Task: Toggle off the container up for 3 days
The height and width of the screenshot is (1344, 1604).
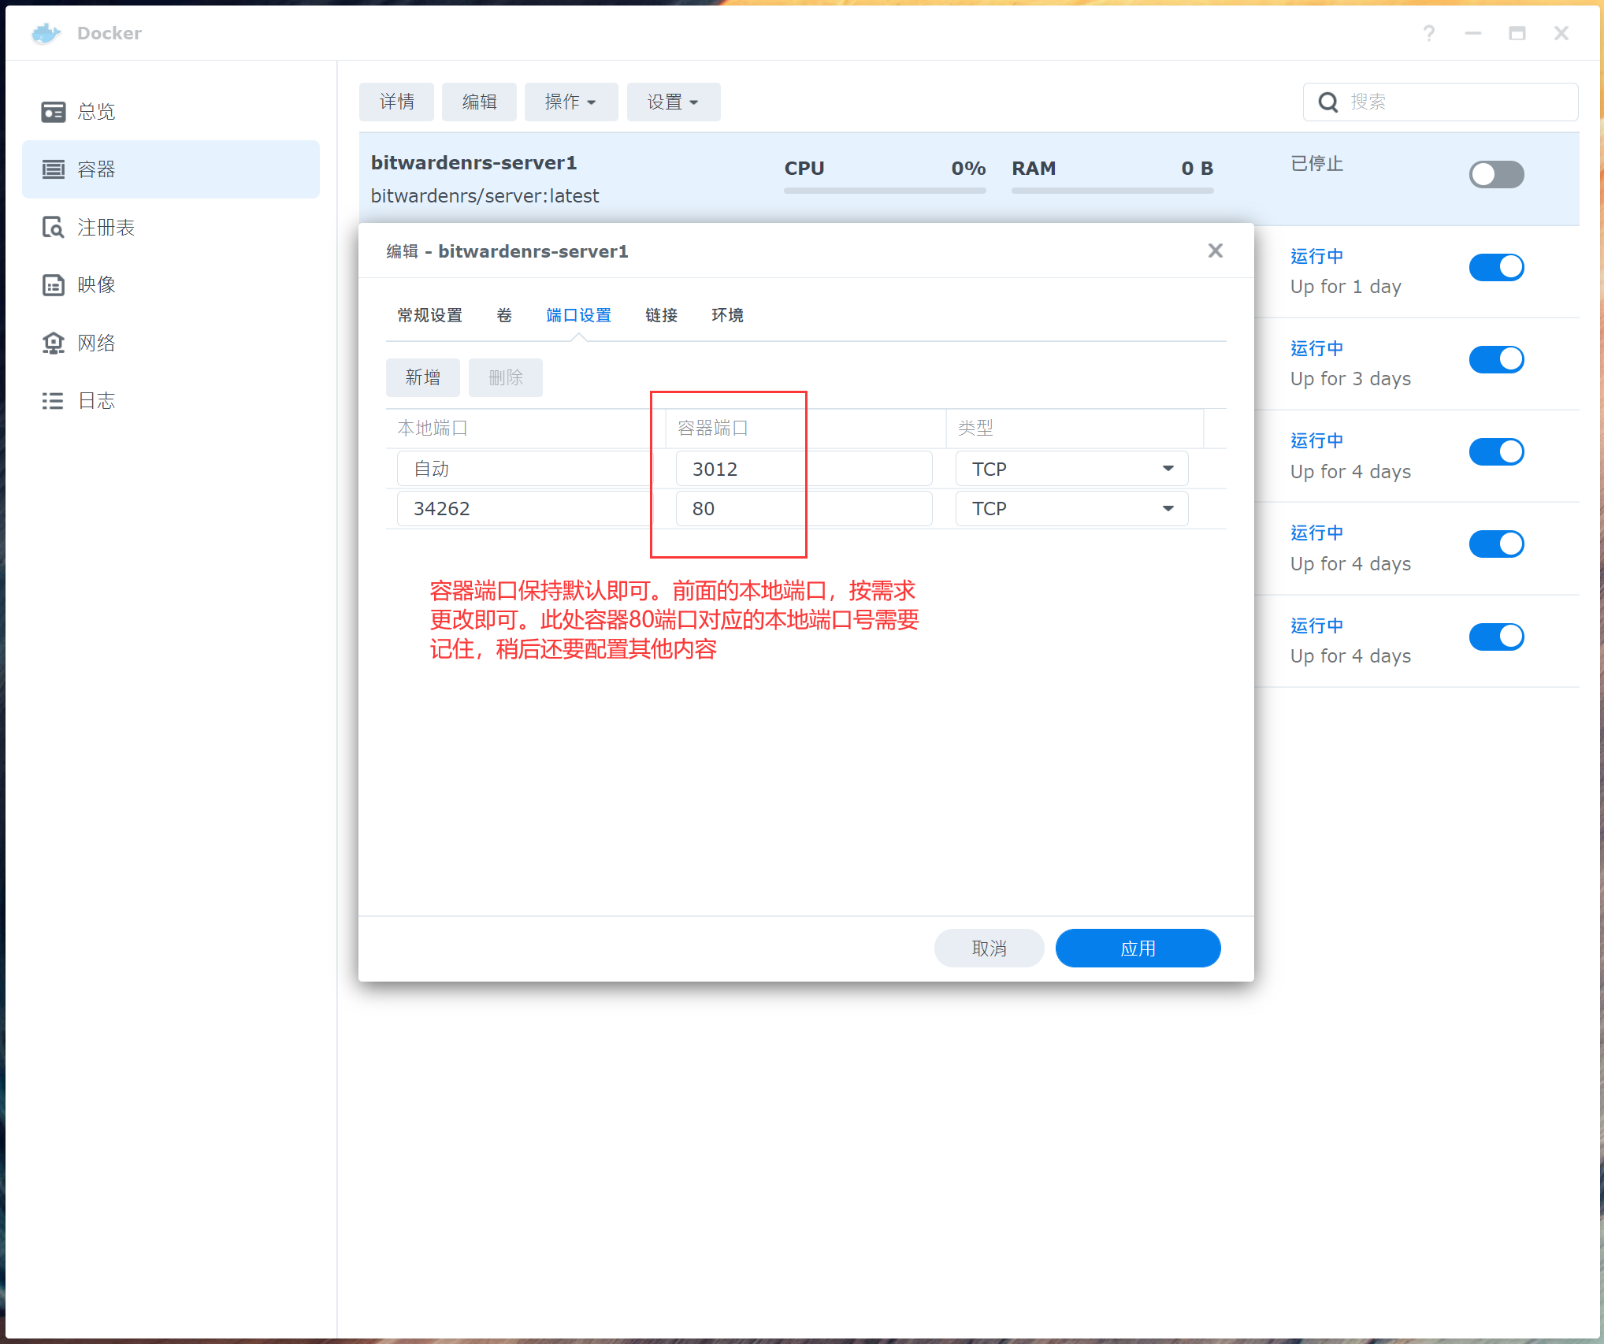Action: point(1496,359)
